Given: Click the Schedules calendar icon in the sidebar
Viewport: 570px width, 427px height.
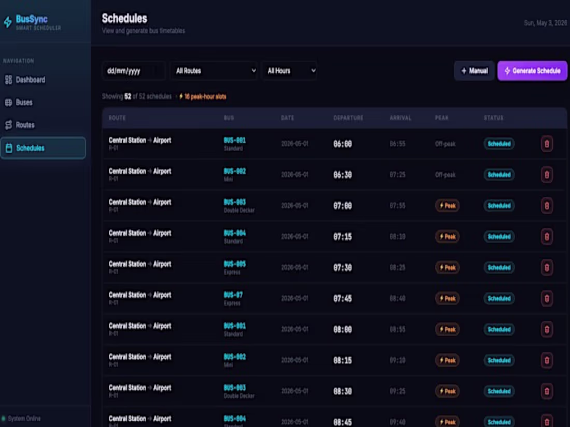Looking at the screenshot, I should (9, 148).
